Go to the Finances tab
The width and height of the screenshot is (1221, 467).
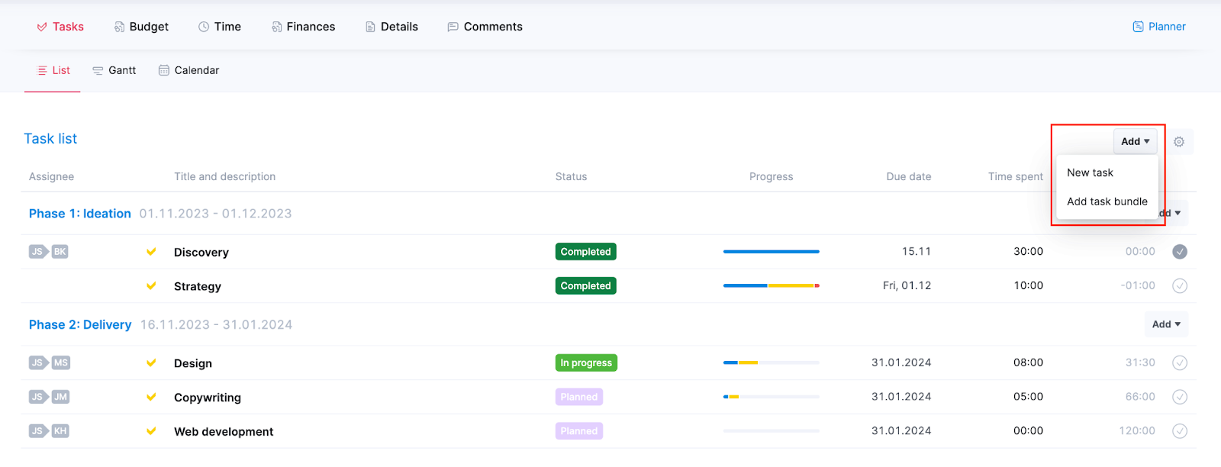pyautogui.click(x=303, y=27)
